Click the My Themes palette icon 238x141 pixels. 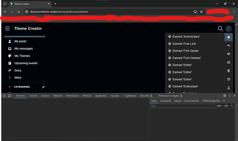click(x=10, y=56)
